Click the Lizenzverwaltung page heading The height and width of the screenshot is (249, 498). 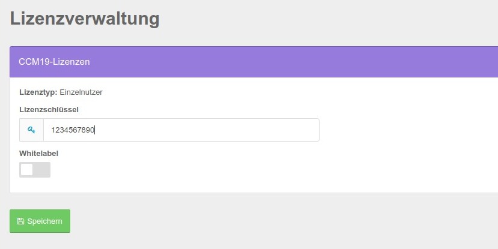tap(85, 19)
